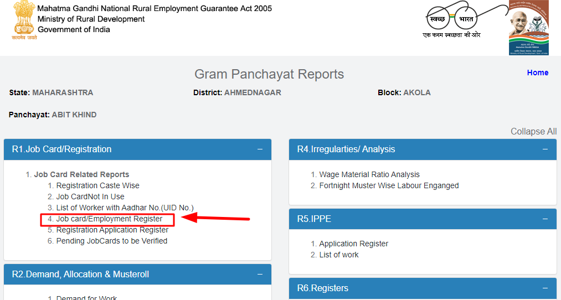Click the Panchayat value ABIT KHIND

pos(74,115)
